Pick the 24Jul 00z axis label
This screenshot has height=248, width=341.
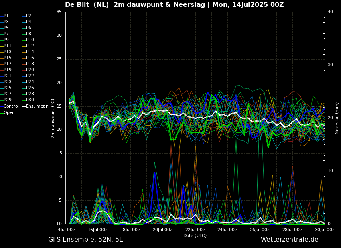tap(227, 230)
